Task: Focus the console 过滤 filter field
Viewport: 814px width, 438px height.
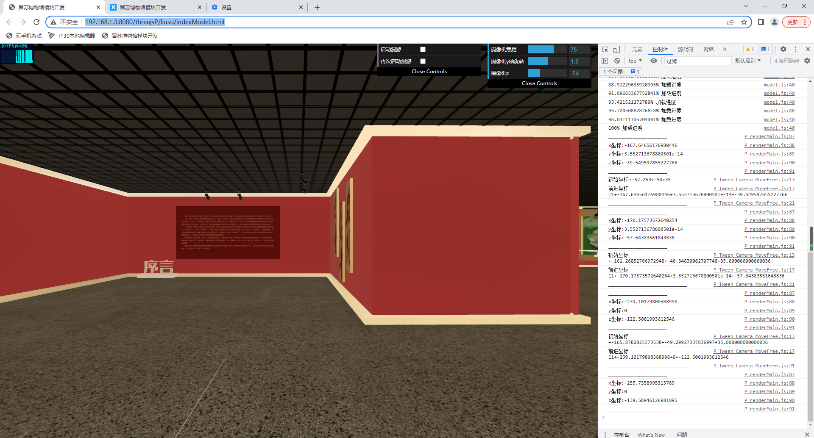Action: [697, 61]
